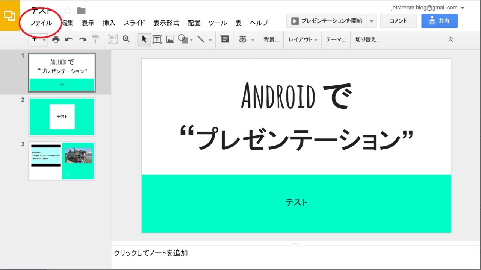481x270 pixels.
Task: Open the dropdown arrow beside プレゼンテーションを開始
Action: tap(371, 21)
